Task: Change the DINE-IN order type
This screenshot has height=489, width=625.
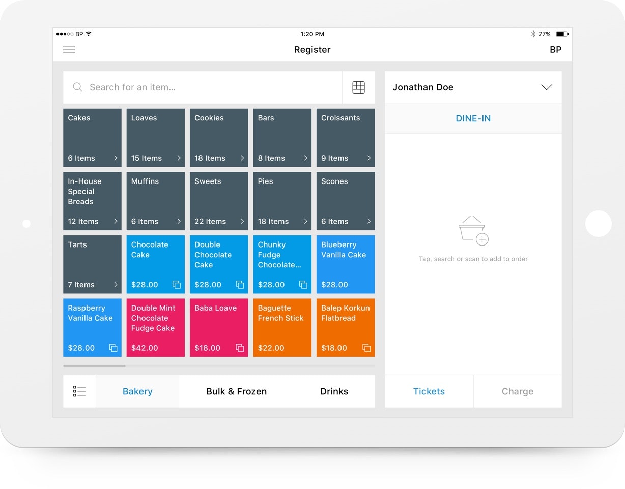Action: tap(473, 118)
